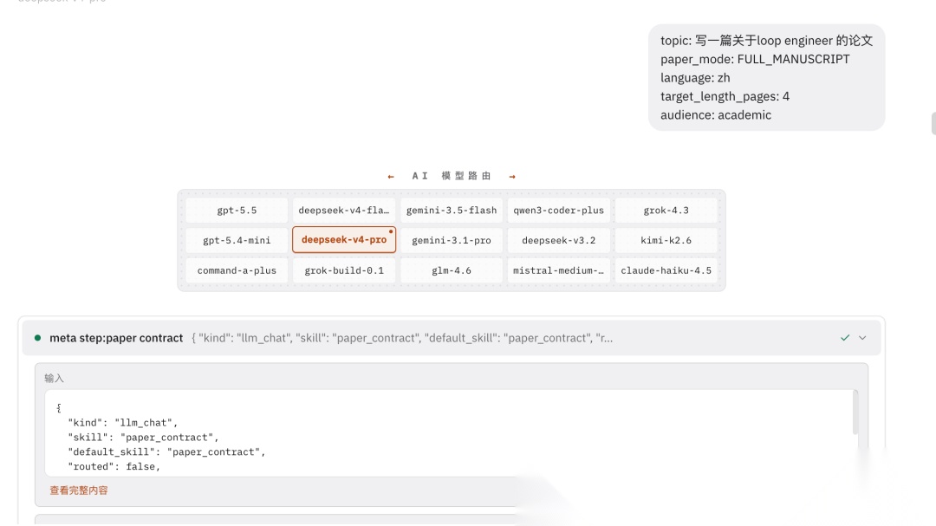Click highlighted deepseek-v4-pro model
The width and height of the screenshot is (936, 526).
point(344,239)
